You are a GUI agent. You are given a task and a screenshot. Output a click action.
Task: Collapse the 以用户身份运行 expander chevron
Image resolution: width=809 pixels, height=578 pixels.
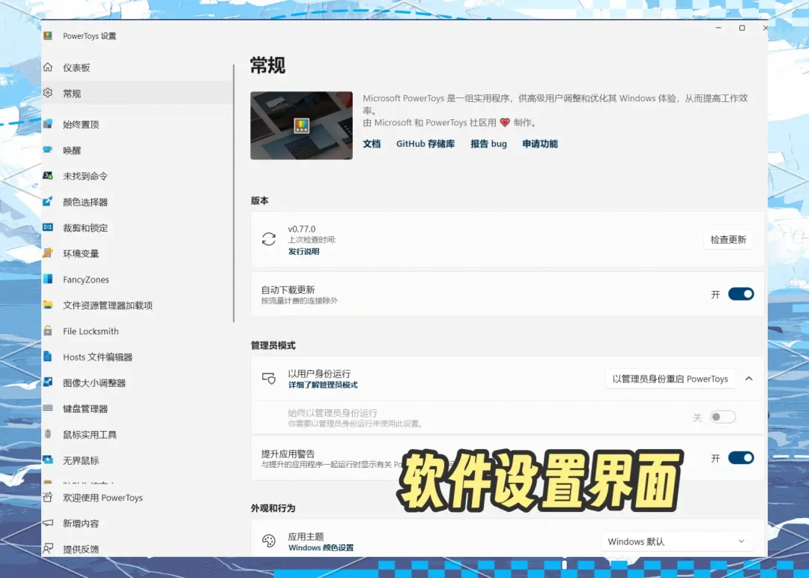(748, 379)
